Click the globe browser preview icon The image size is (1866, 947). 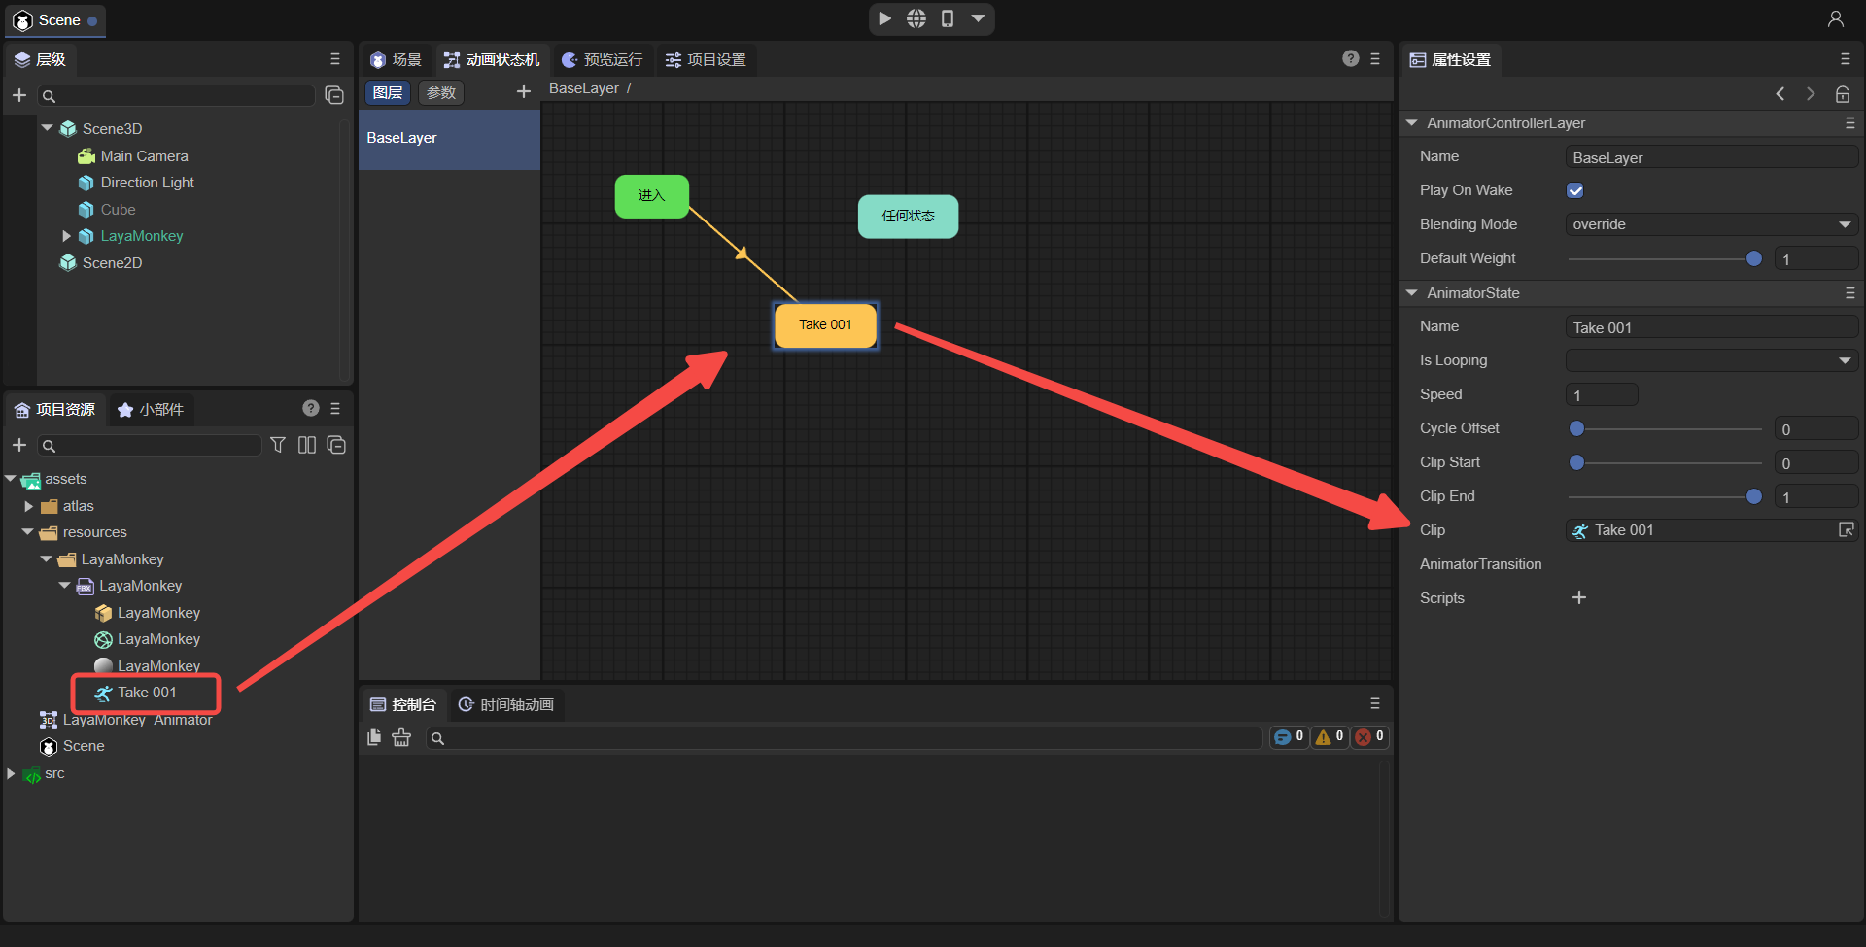(x=916, y=18)
